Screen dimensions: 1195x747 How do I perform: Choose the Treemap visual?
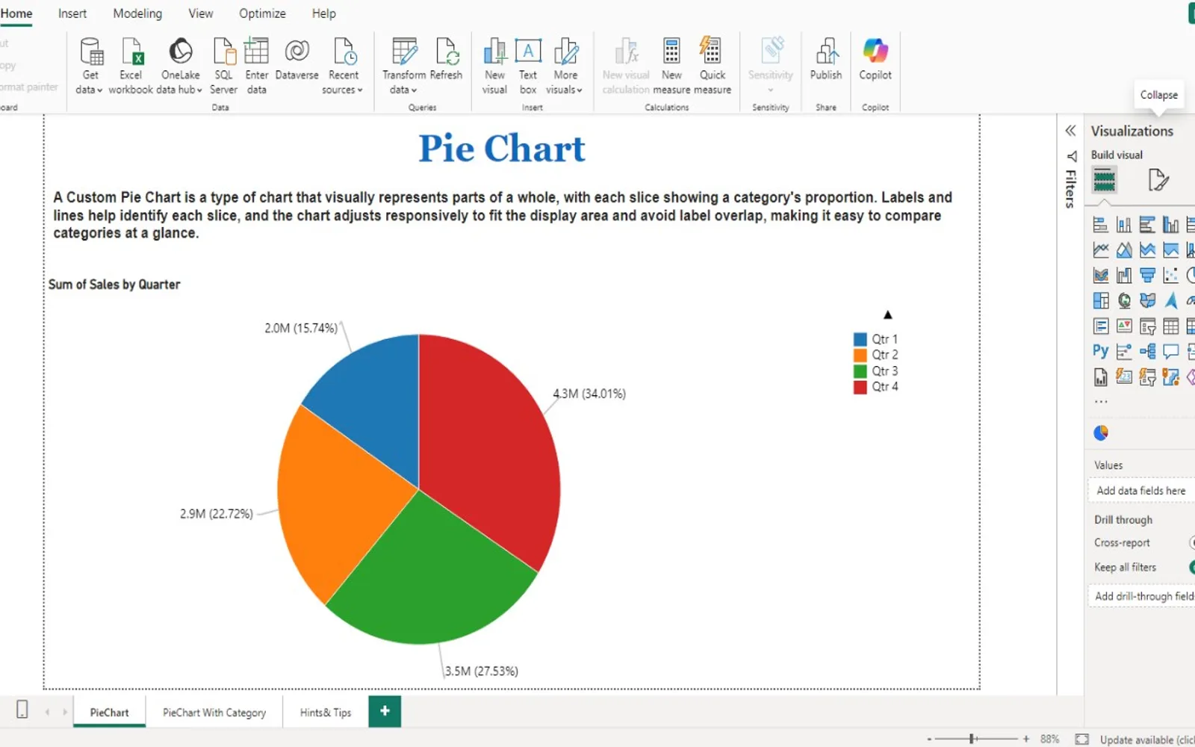pos(1100,300)
